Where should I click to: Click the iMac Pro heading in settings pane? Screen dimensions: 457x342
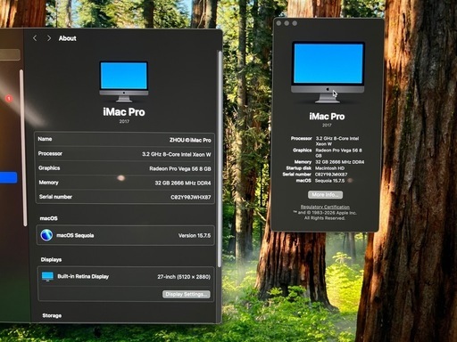[x=124, y=112]
